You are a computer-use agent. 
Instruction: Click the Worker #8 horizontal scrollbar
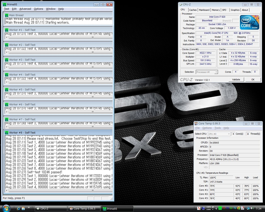point(57,190)
